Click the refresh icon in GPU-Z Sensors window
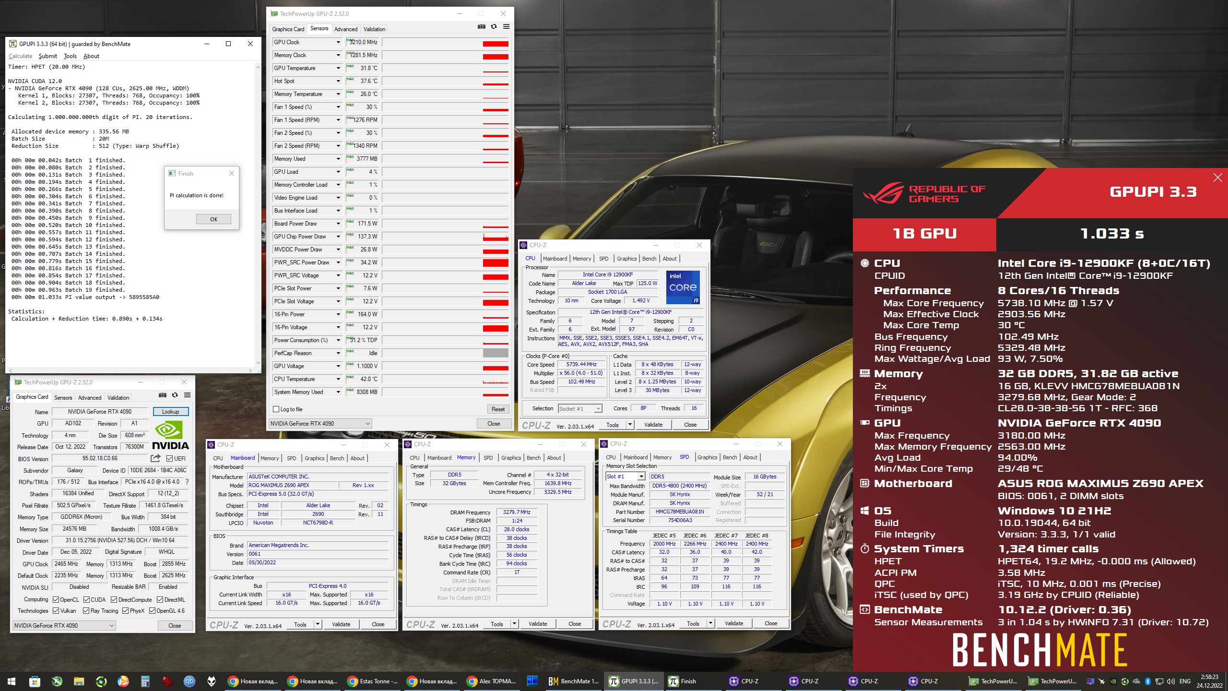This screenshot has height=691, width=1228. (494, 27)
